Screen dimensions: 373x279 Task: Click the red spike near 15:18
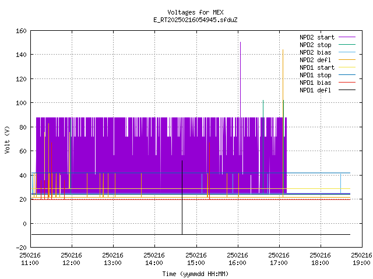tap(209, 171)
